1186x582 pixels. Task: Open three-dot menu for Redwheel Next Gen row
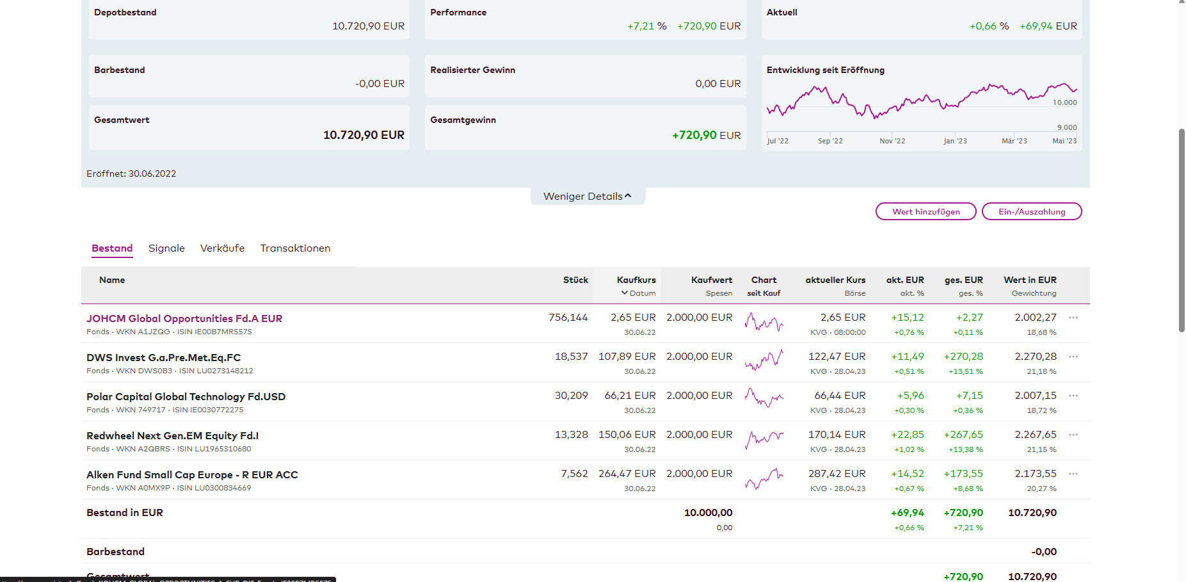(1073, 435)
